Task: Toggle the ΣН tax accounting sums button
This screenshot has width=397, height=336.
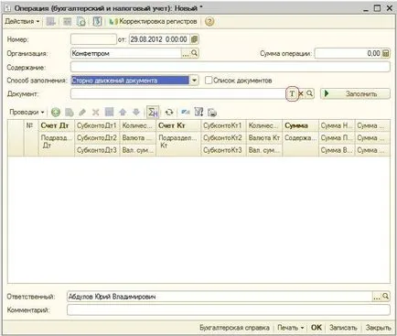Action: point(153,113)
